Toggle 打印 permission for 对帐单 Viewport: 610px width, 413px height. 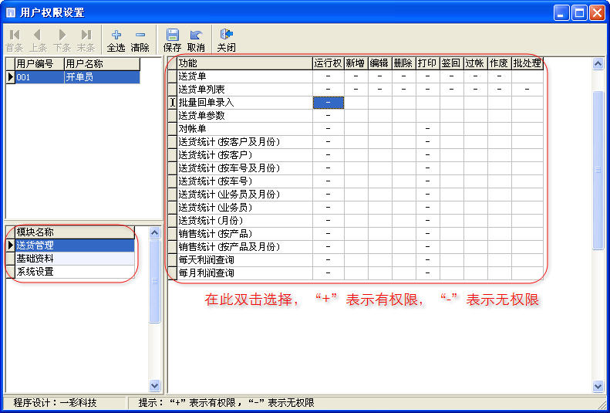coord(427,129)
